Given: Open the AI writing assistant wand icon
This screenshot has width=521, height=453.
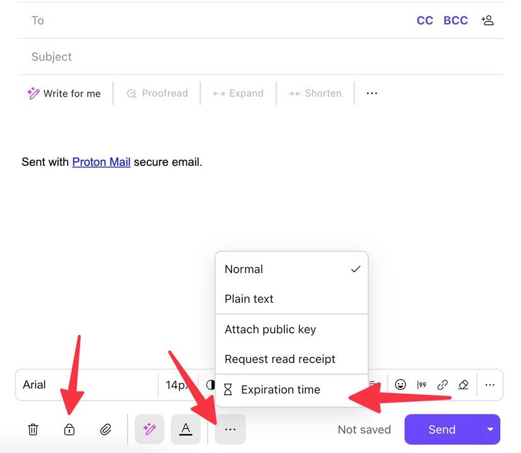Looking at the screenshot, I should tap(149, 429).
